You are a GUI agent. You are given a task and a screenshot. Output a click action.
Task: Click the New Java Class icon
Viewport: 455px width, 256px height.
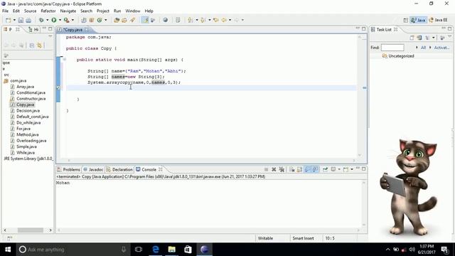pos(100,20)
